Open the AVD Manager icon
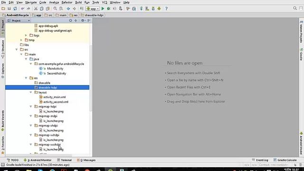 (x=147, y=9)
